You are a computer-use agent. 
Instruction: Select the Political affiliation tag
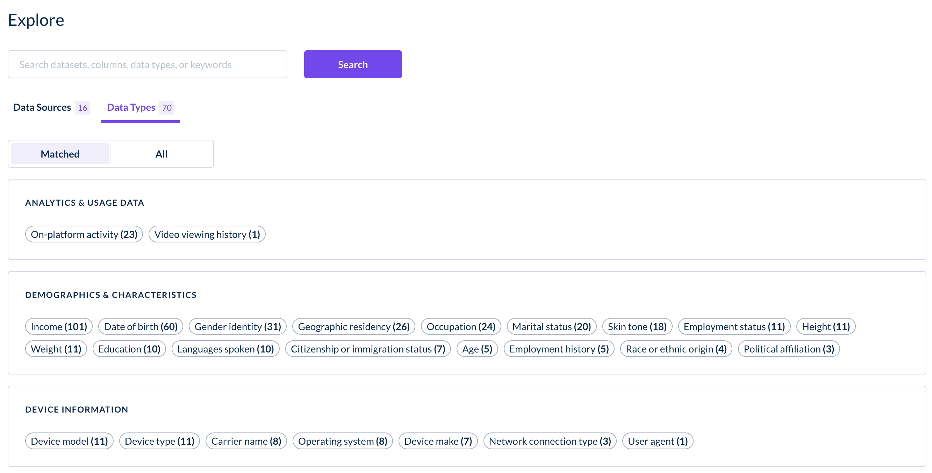pos(789,349)
